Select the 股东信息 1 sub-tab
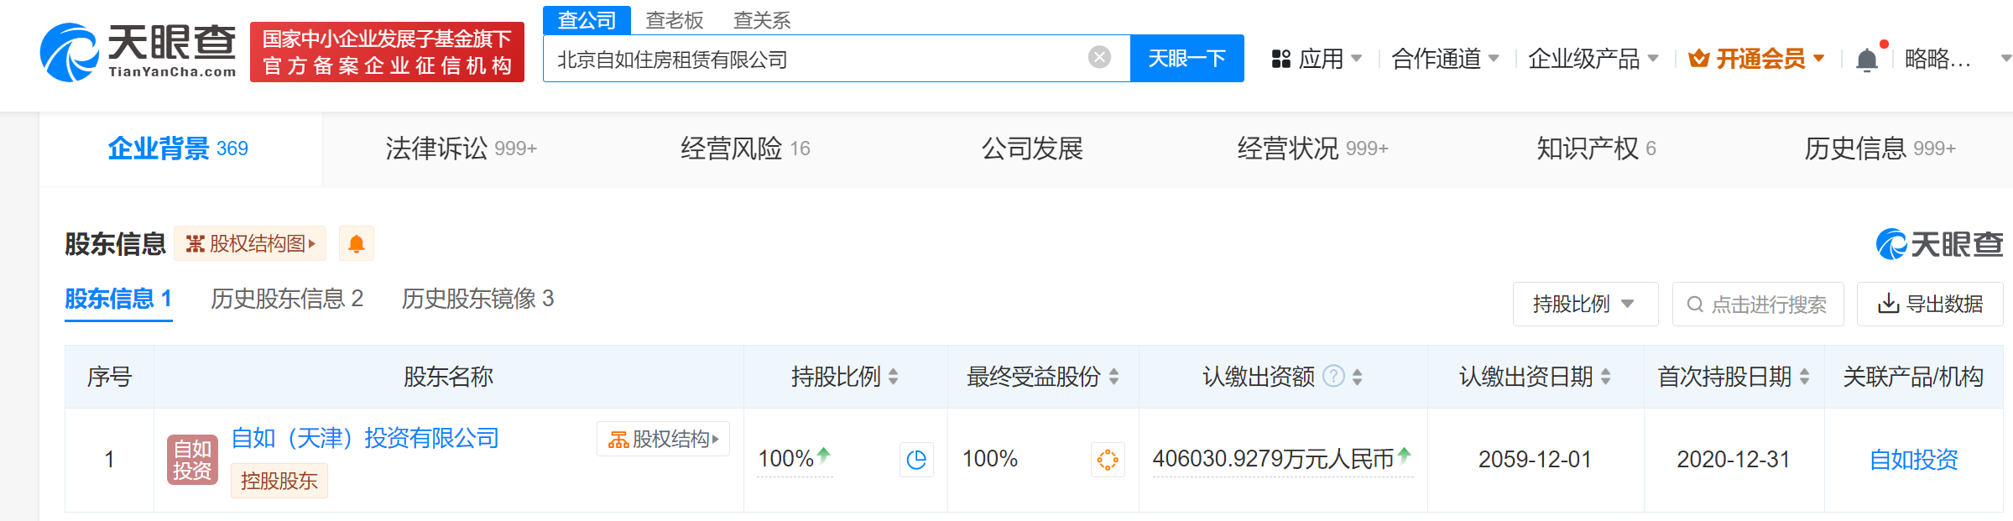This screenshot has width=2013, height=521. coord(118,299)
